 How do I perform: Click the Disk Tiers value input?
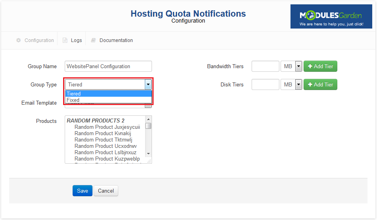click(x=265, y=84)
